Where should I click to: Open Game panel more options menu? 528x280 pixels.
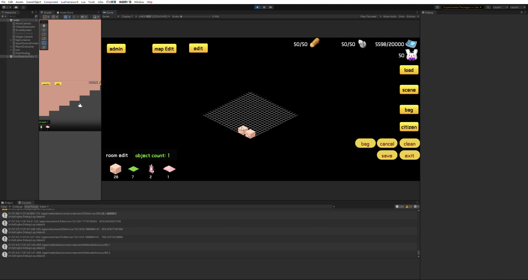tap(417, 12)
